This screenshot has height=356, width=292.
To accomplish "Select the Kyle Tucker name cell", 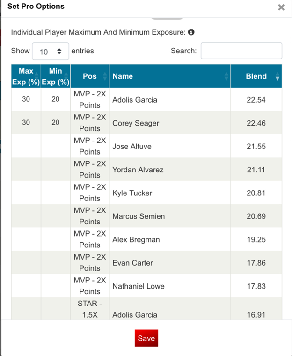I will 132,193.
